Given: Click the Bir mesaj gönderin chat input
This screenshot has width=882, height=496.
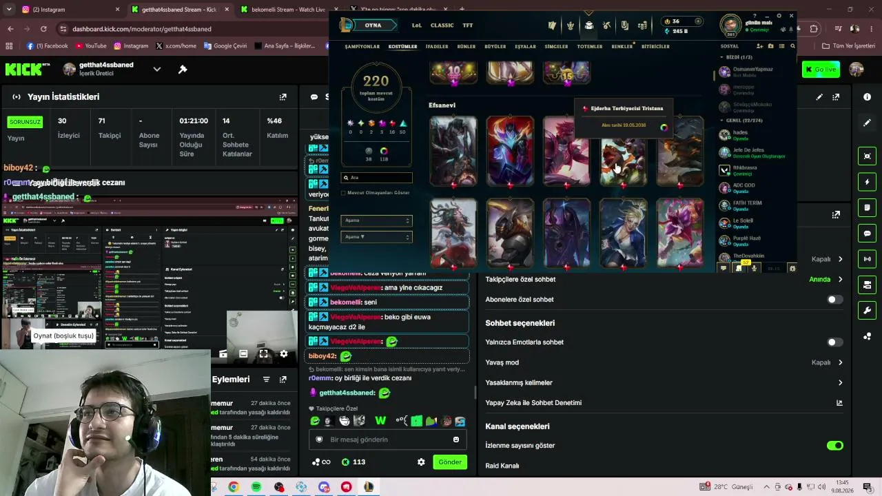Looking at the screenshot, I should coord(388,440).
